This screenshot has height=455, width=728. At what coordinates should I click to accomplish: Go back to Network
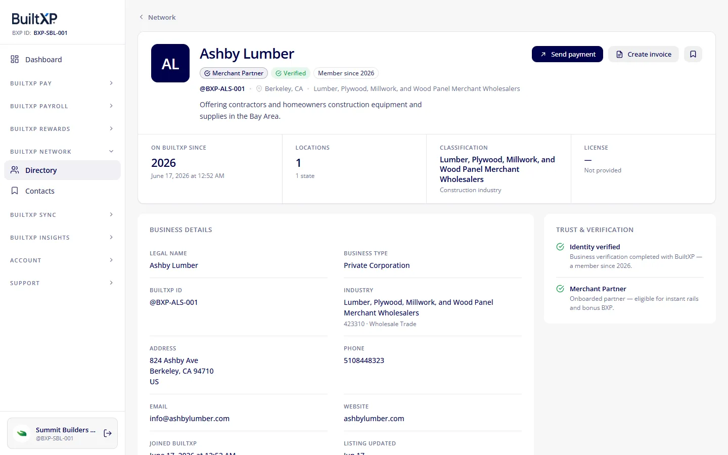tap(157, 17)
